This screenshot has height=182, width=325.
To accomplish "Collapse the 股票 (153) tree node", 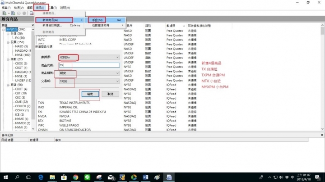I will point(8,42).
